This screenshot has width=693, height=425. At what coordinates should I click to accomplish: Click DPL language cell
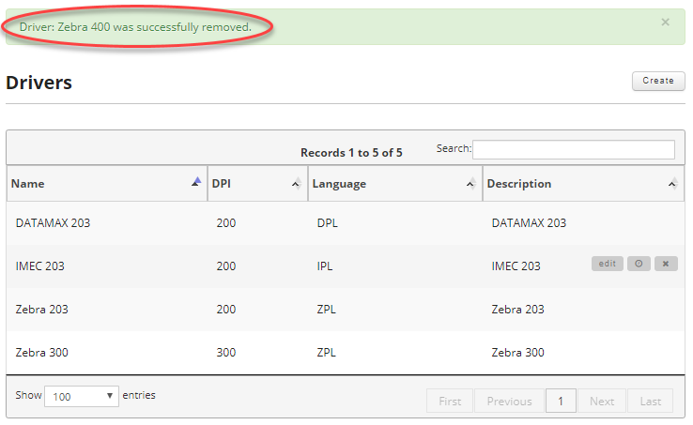point(328,223)
